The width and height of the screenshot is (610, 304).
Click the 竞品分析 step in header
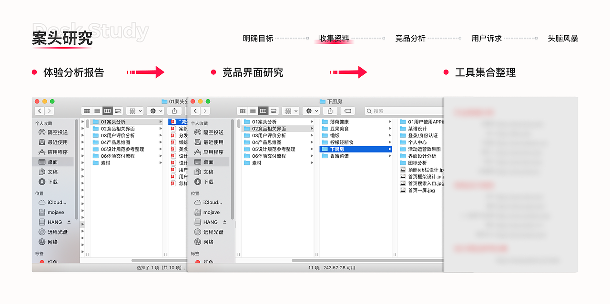[x=410, y=38]
